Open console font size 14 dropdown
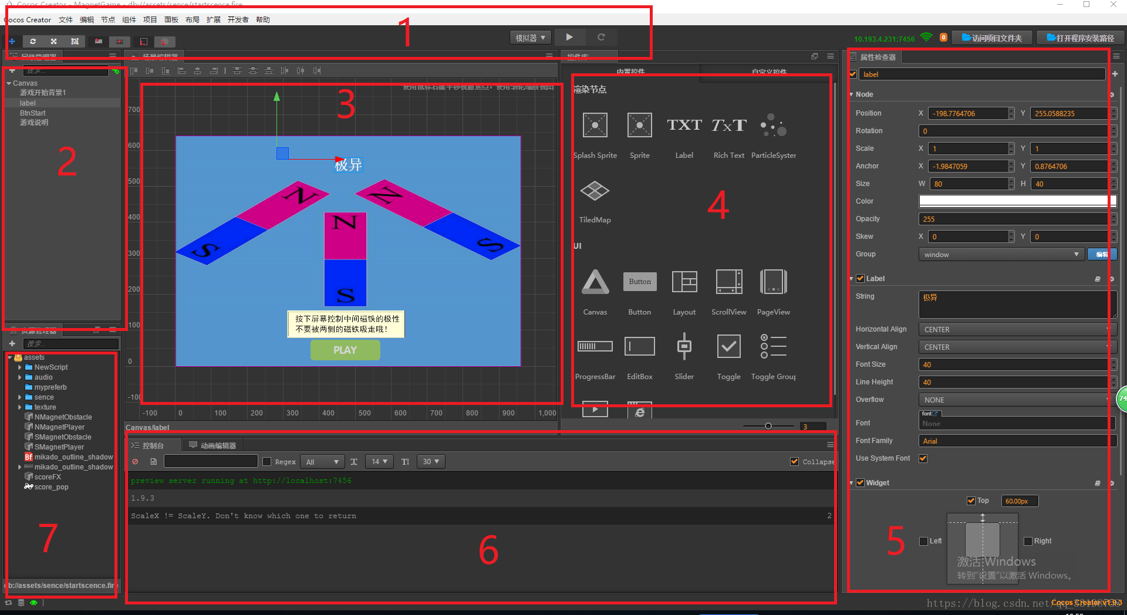 click(x=379, y=462)
